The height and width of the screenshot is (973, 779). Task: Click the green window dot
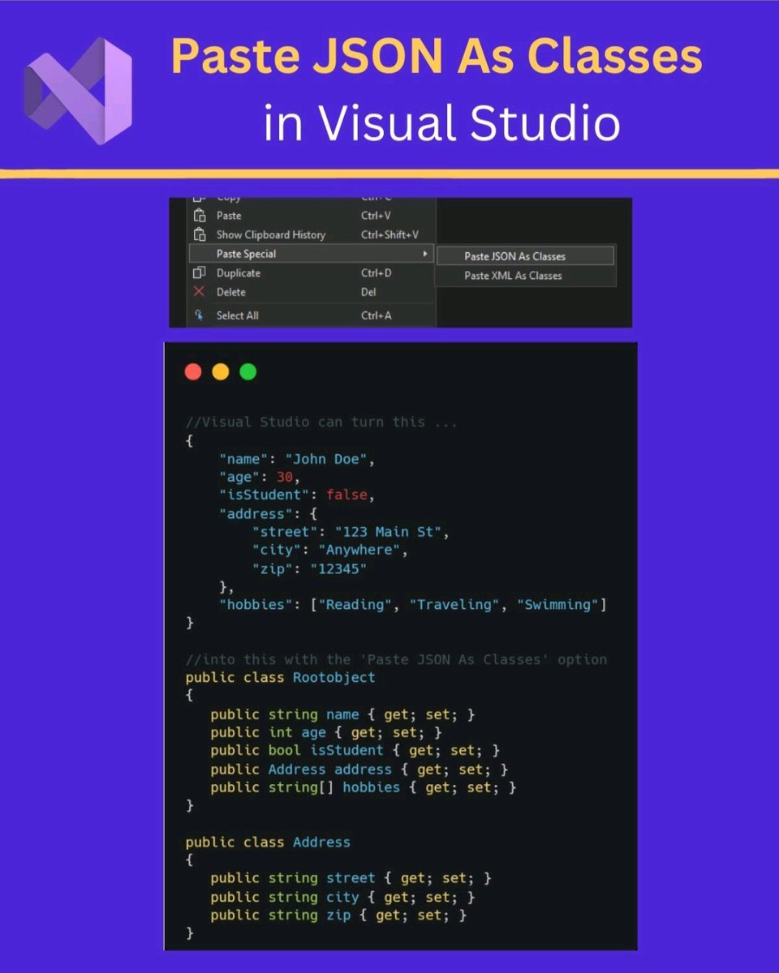(x=248, y=372)
